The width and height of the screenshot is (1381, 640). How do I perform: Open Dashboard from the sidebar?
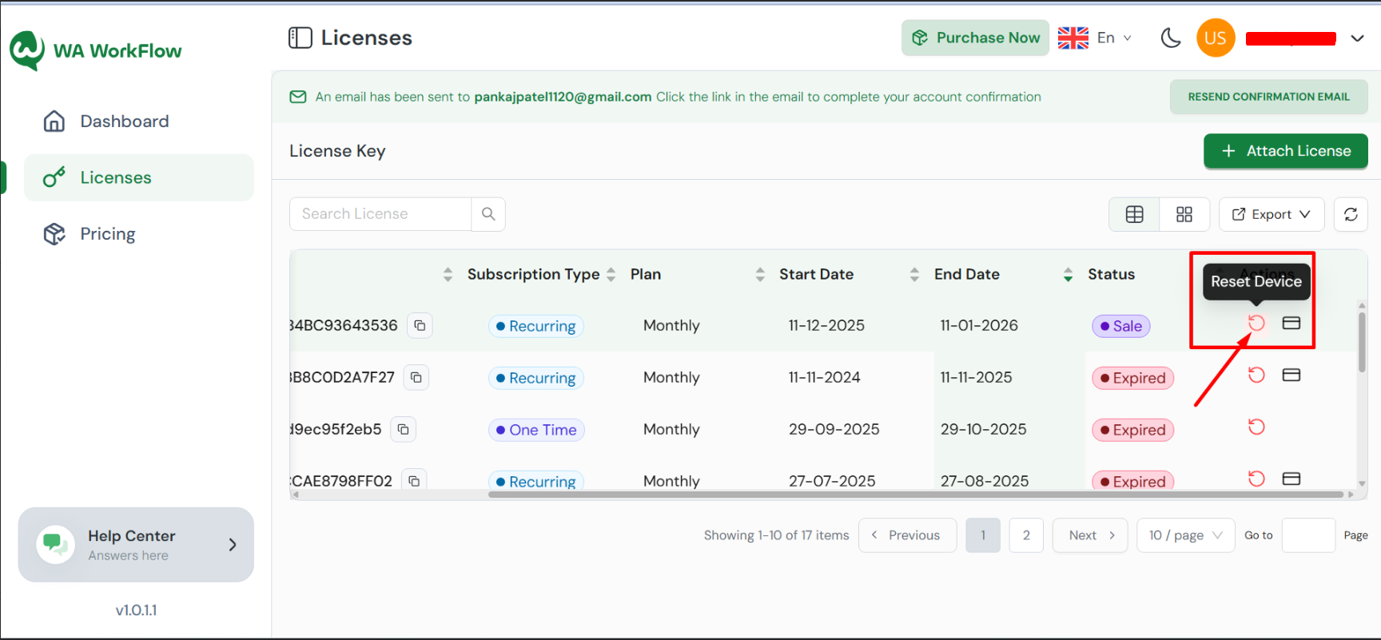125,121
